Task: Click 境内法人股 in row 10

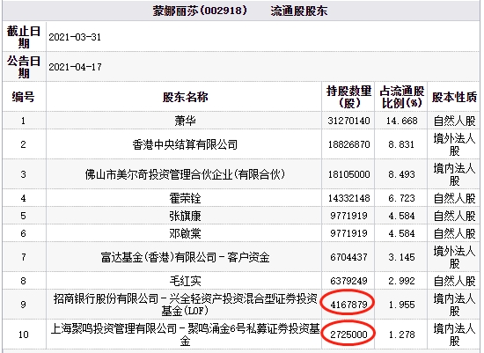Action: (x=454, y=335)
